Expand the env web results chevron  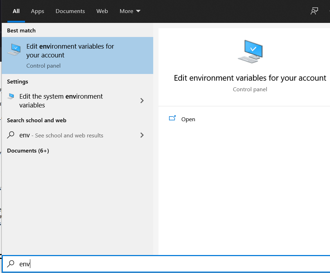tap(142, 135)
